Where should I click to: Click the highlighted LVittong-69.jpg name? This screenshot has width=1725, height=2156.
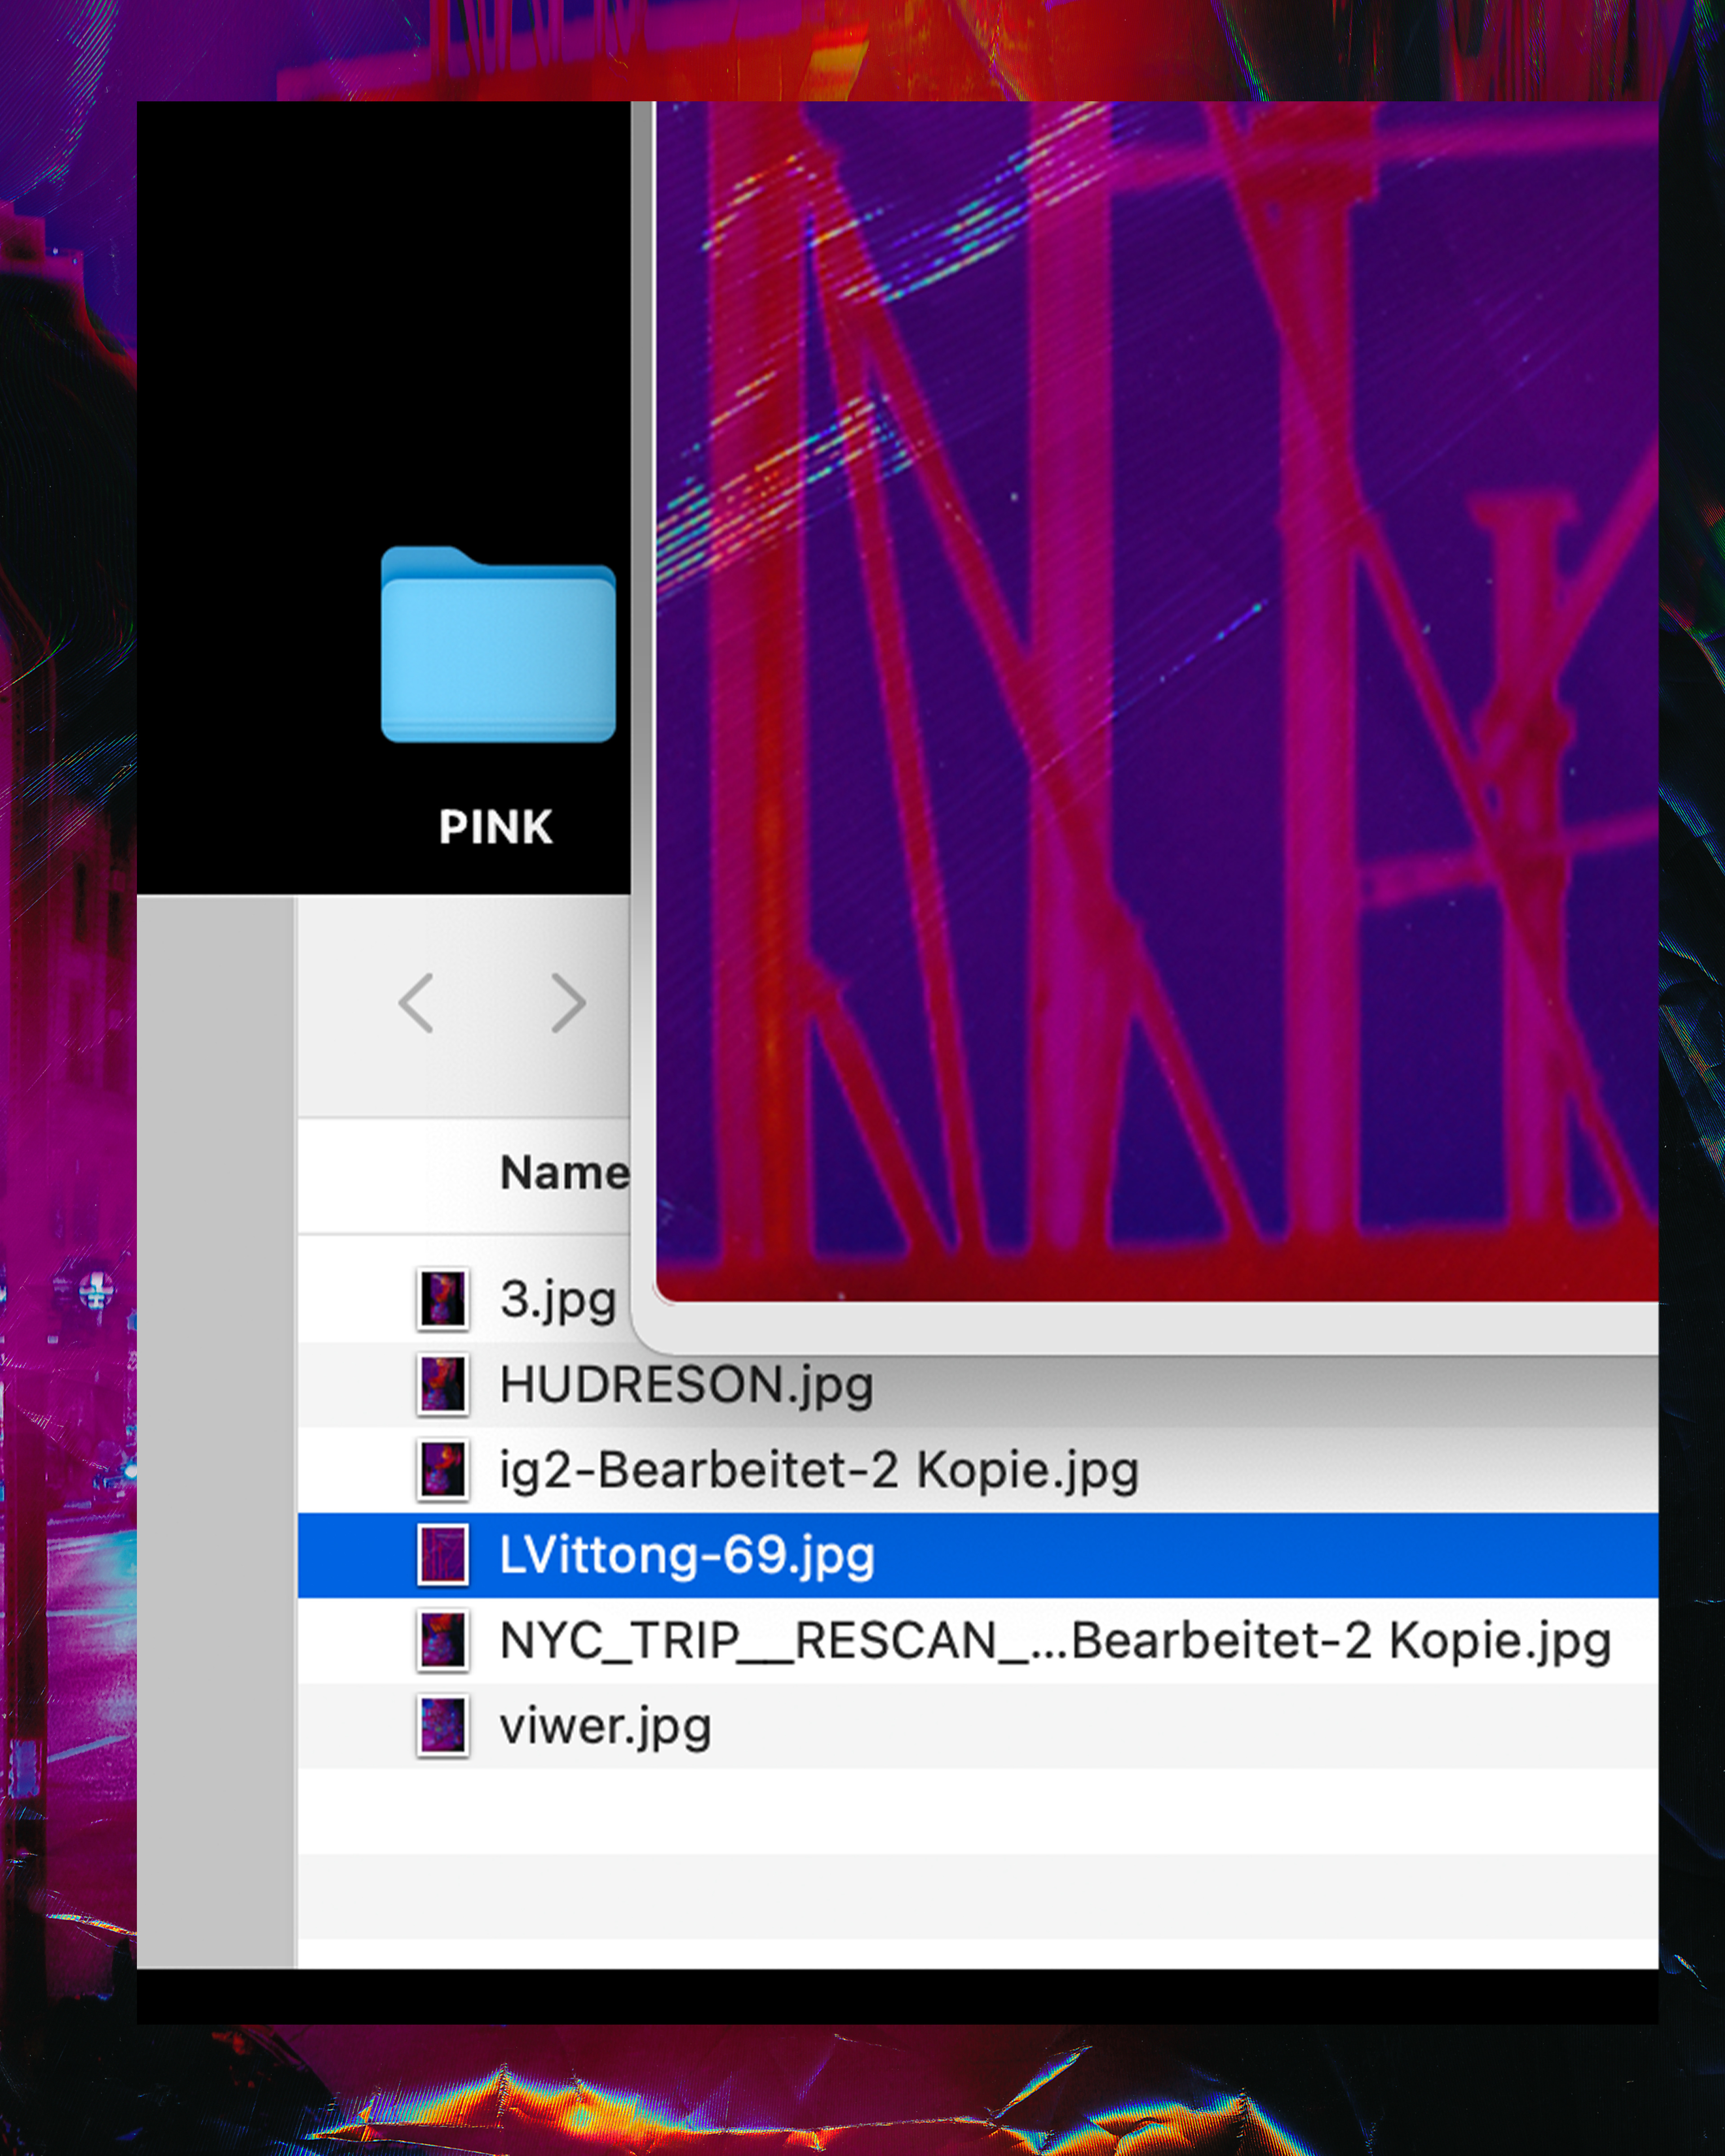click(686, 1555)
